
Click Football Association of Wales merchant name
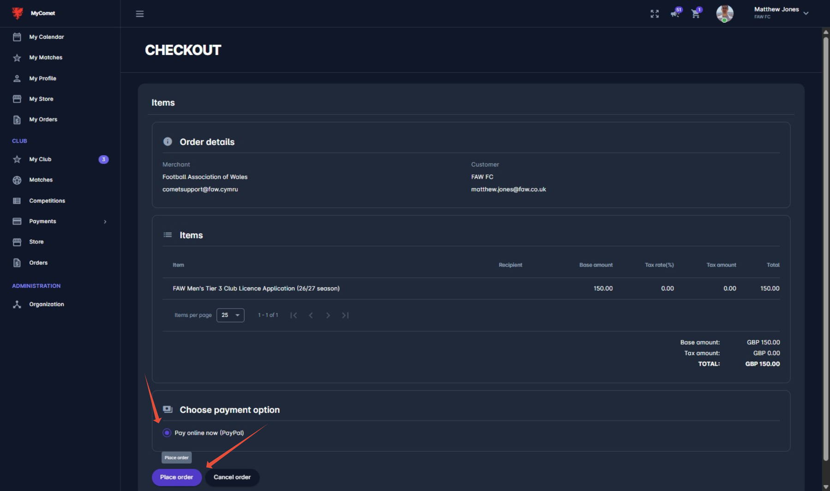click(205, 177)
